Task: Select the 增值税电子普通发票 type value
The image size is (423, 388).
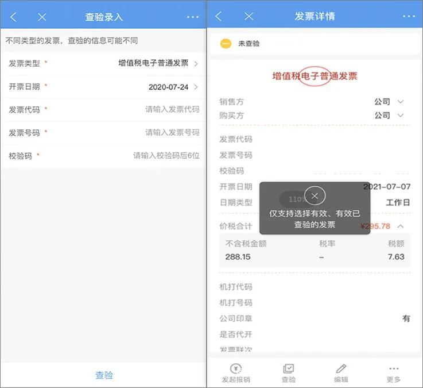Action: coord(153,63)
